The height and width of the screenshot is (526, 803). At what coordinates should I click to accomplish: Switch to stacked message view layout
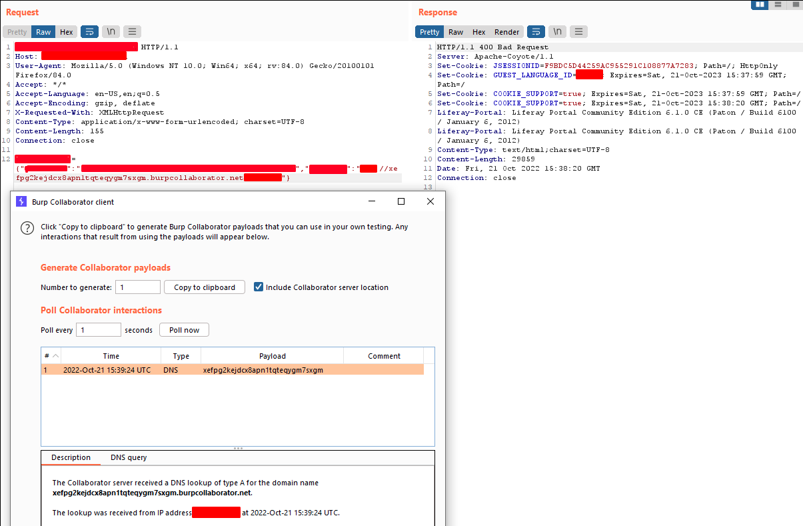(778, 5)
